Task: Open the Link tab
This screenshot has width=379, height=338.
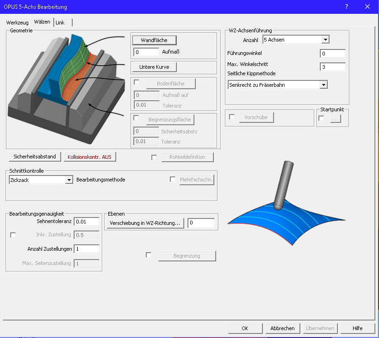Action: point(63,23)
